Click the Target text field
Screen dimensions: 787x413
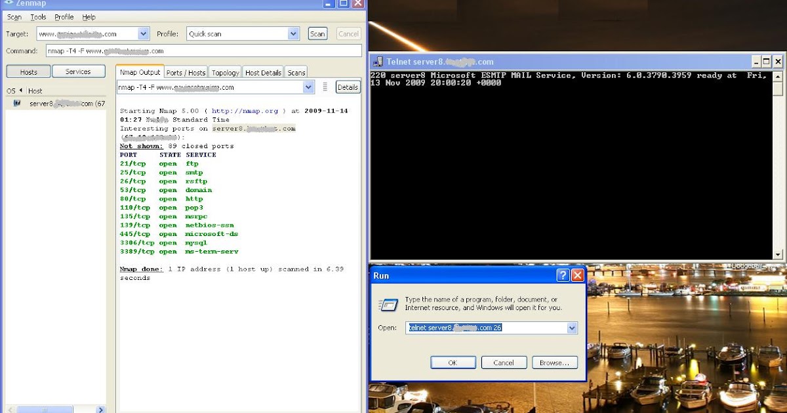click(88, 34)
